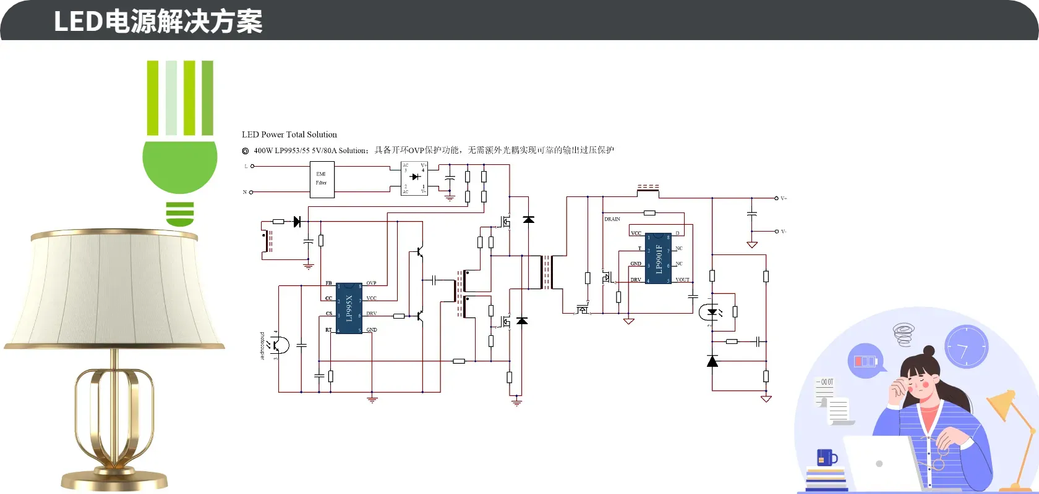
Task: Click the EMI Filter block in the schematic
Action: tap(322, 179)
